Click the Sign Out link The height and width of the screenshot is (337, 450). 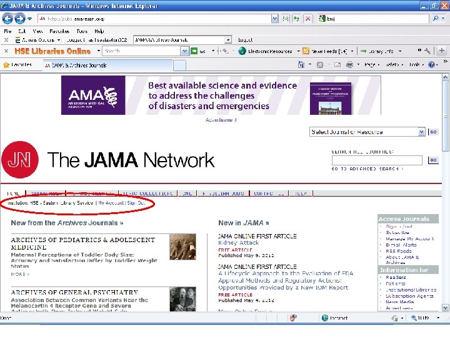136,203
